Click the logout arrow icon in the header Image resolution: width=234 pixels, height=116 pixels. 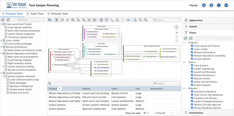coord(226,5)
